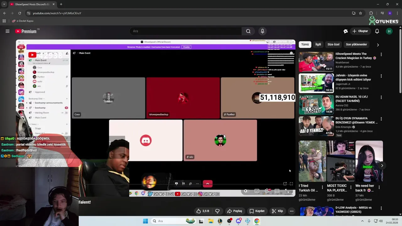Open options for MOST TOXIC NA PLAYER short
This screenshot has width=402, height=226.
pyautogui.click(x=350, y=187)
